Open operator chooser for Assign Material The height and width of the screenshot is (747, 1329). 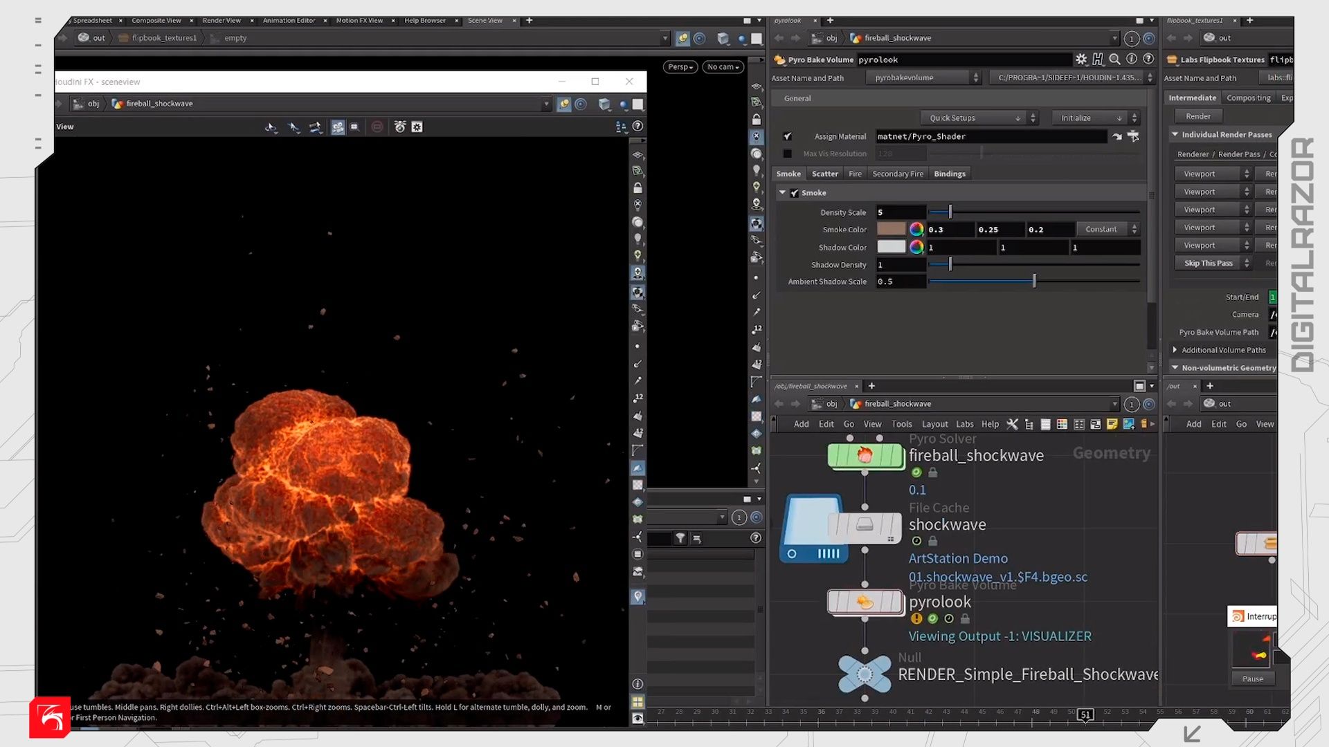point(1133,136)
